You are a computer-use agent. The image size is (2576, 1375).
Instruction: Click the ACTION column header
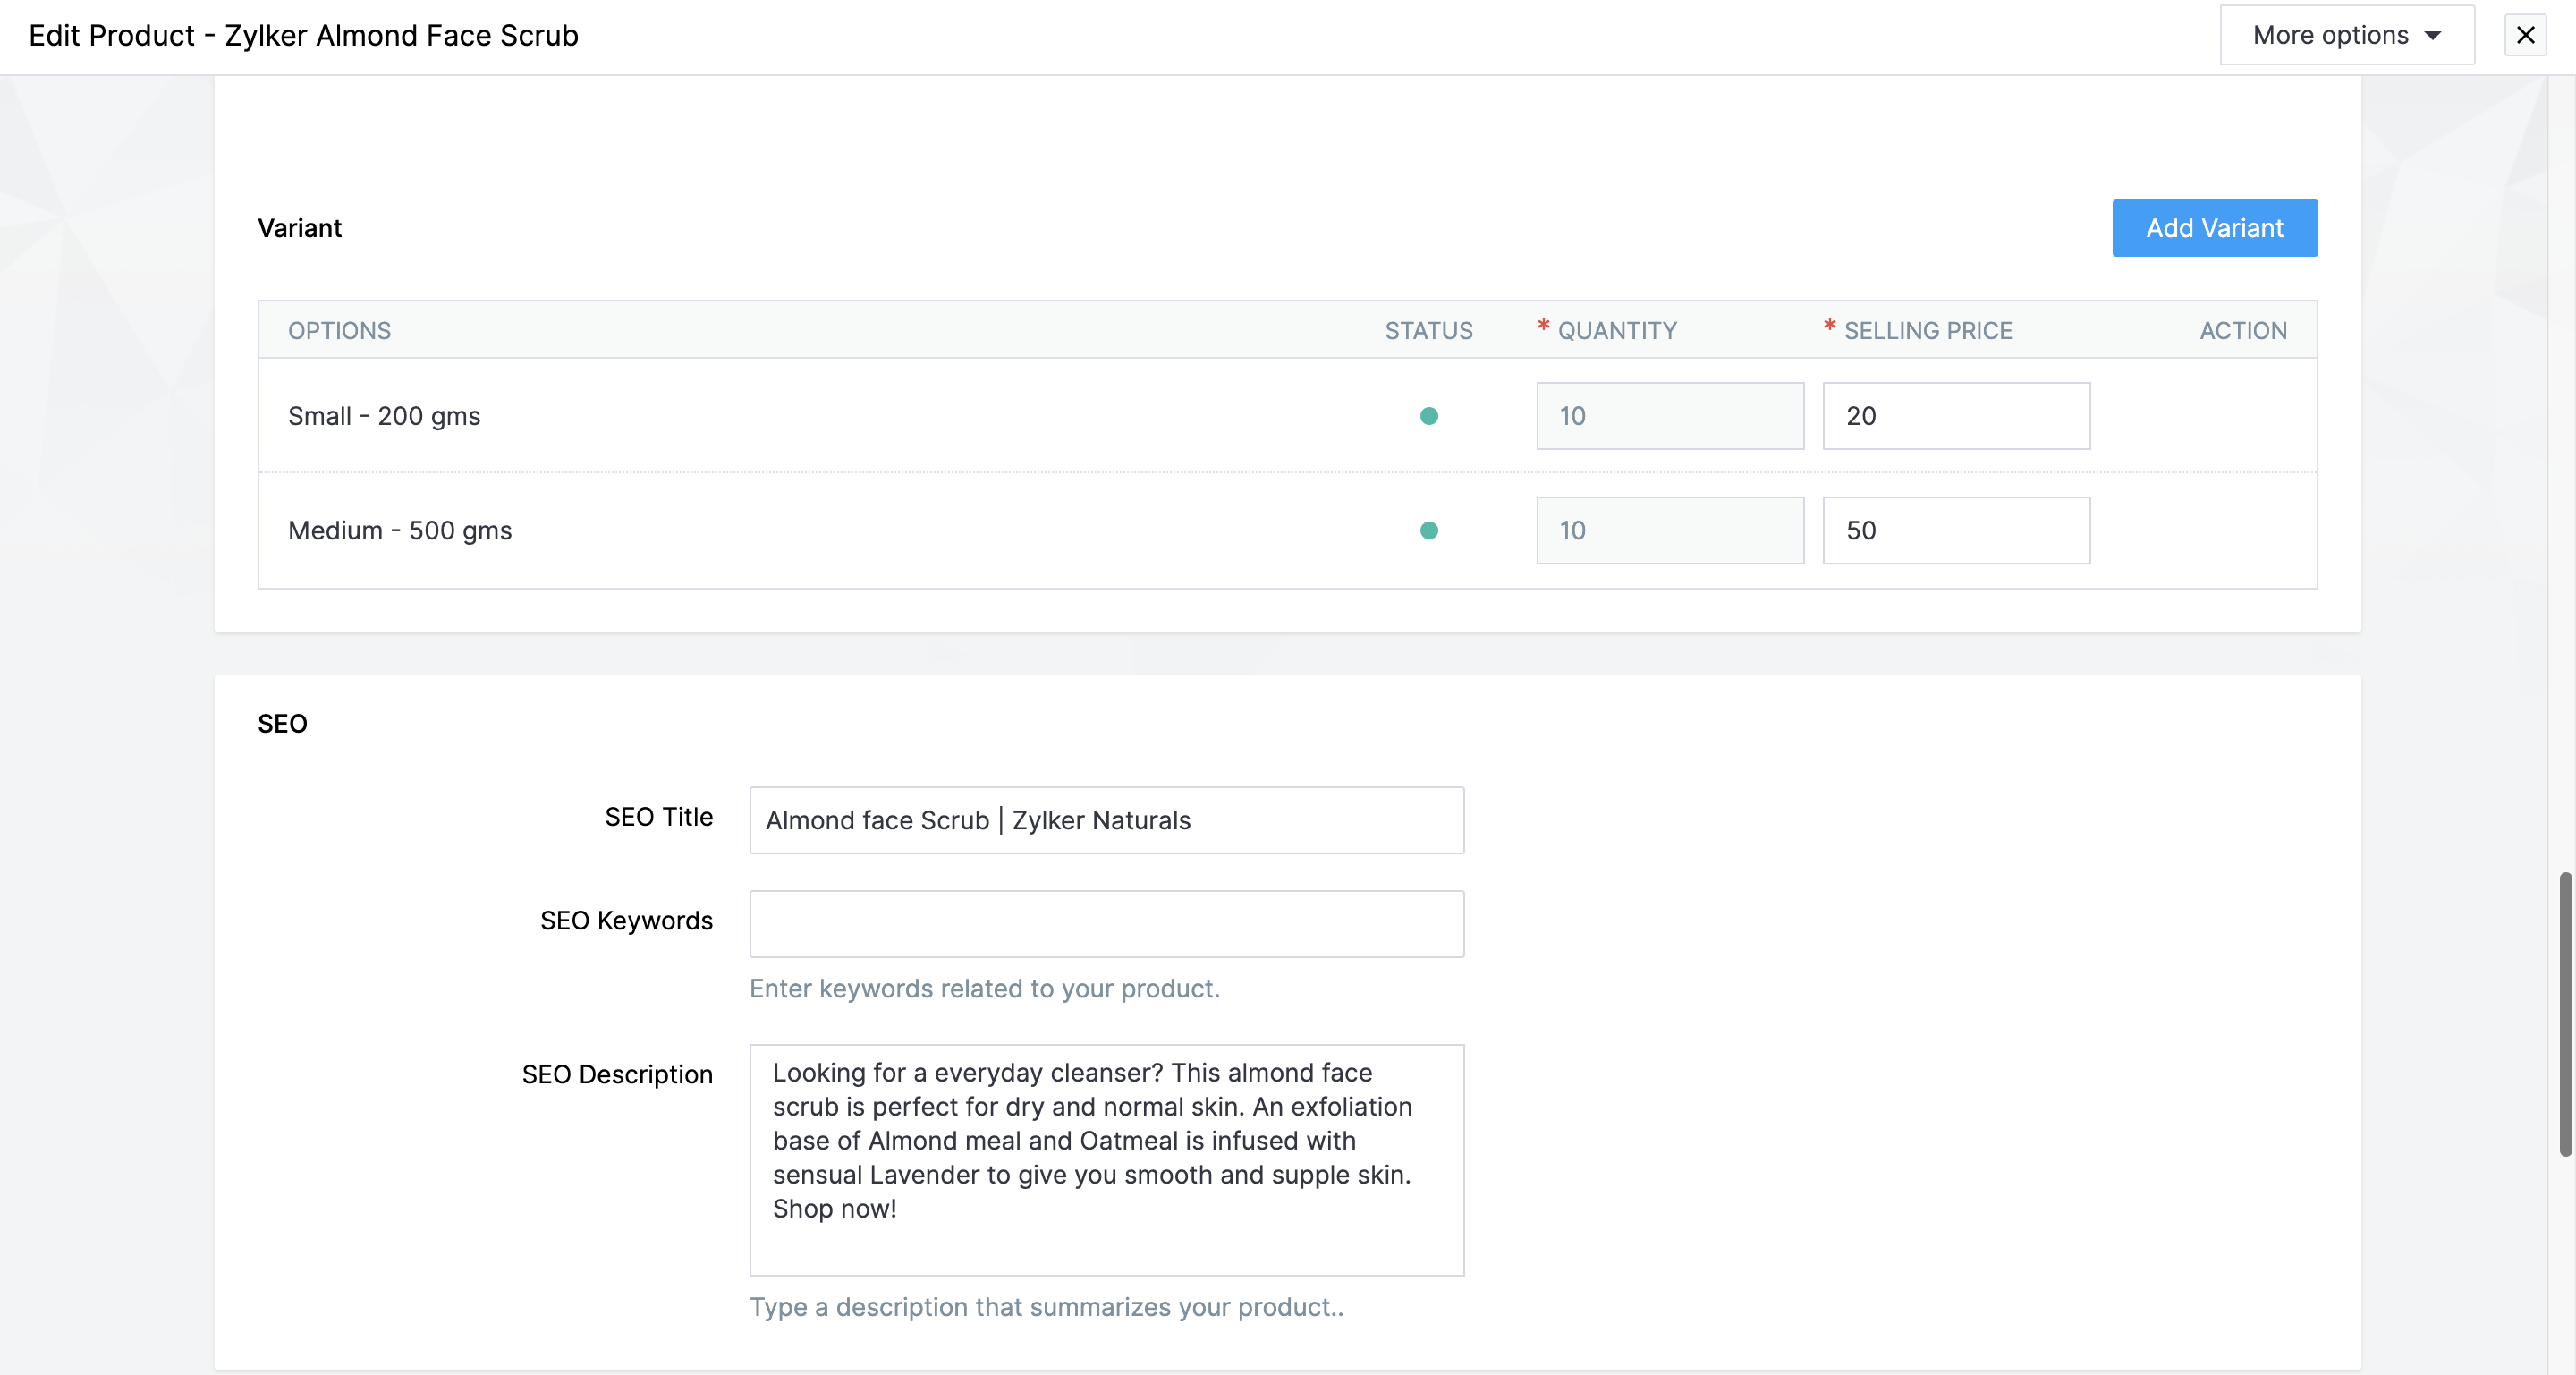pos(2242,331)
